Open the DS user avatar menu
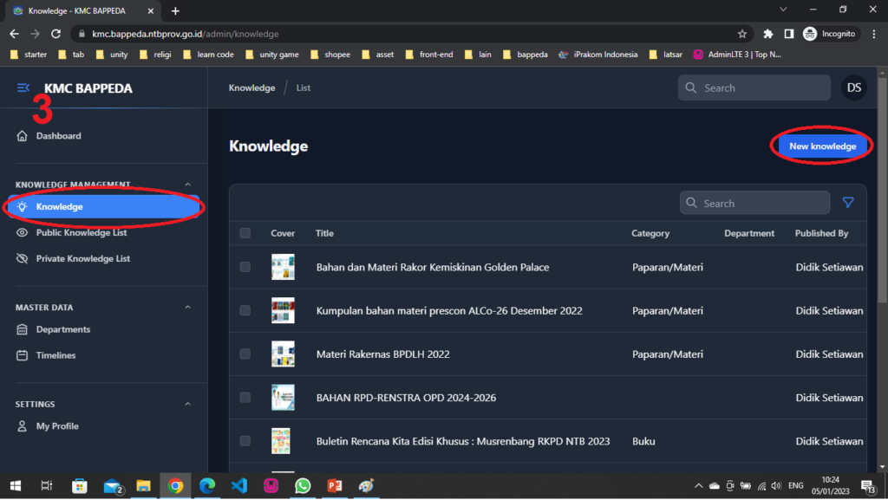The height and width of the screenshot is (500, 888). pos(854,88)
